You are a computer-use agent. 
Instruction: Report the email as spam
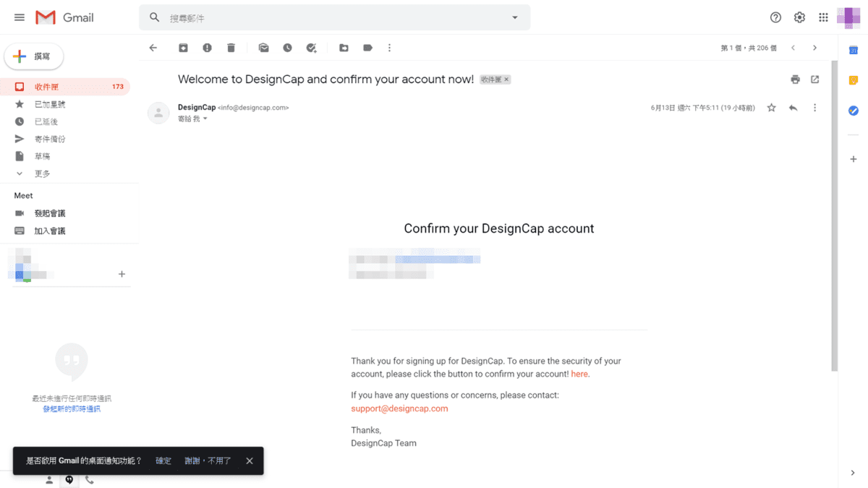[208, 48]
